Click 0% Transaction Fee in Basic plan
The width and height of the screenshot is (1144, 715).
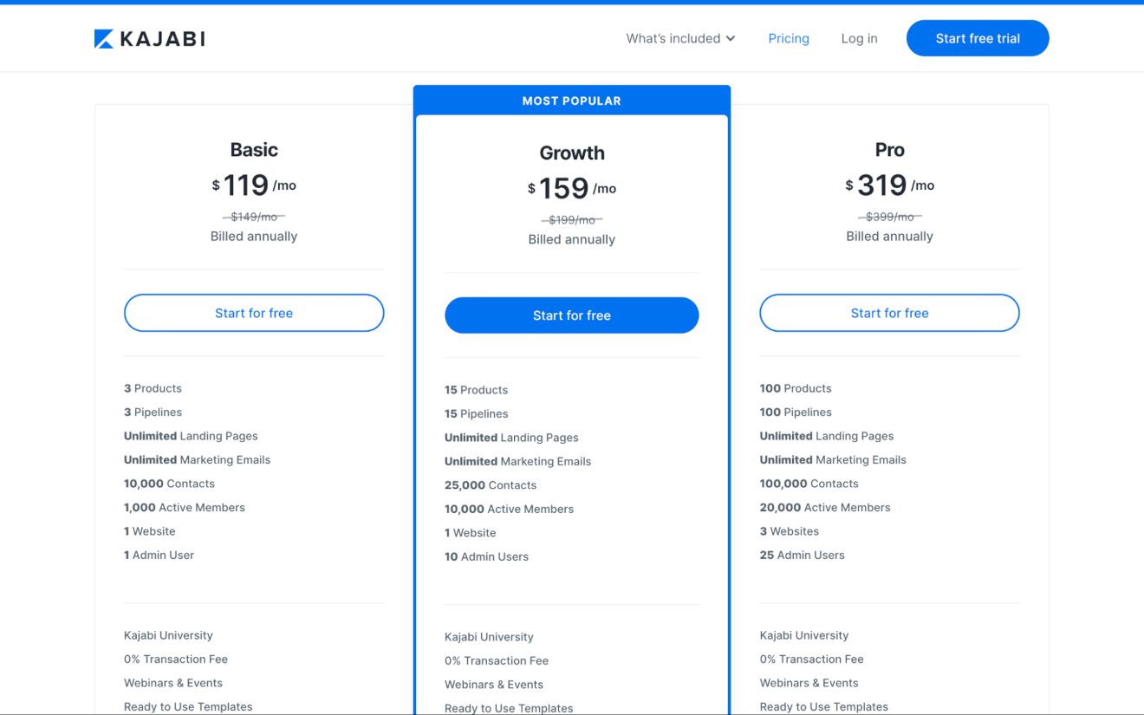tap(176, 660)
